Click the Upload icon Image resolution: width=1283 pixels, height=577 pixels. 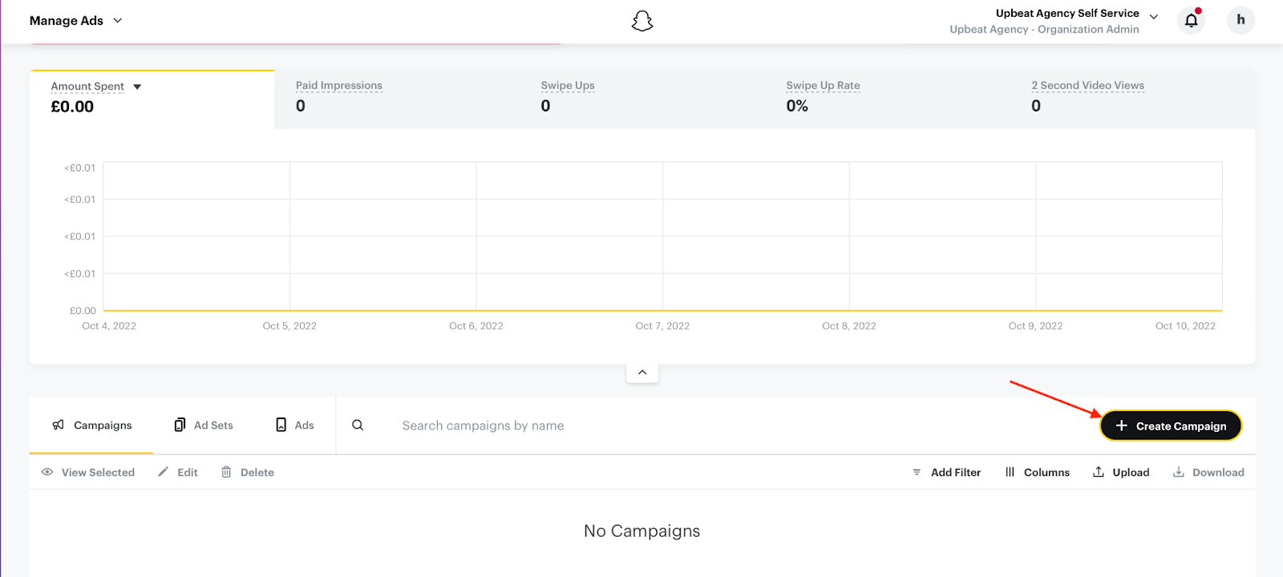pyautogui.click(x=1099, y=472)
